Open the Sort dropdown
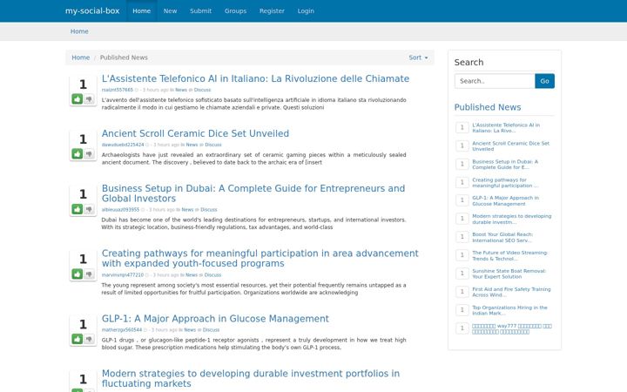Viewport: 627px width, 392px height. coord(418,57)
